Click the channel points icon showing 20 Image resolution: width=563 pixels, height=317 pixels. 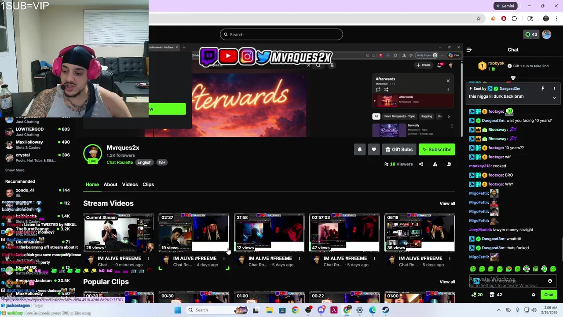click(477, 295)
